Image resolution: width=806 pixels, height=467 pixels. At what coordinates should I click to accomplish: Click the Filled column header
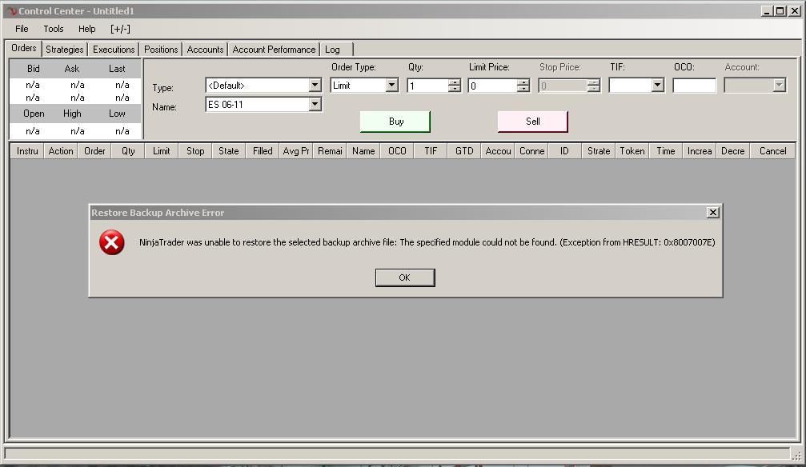coord(263,151)
